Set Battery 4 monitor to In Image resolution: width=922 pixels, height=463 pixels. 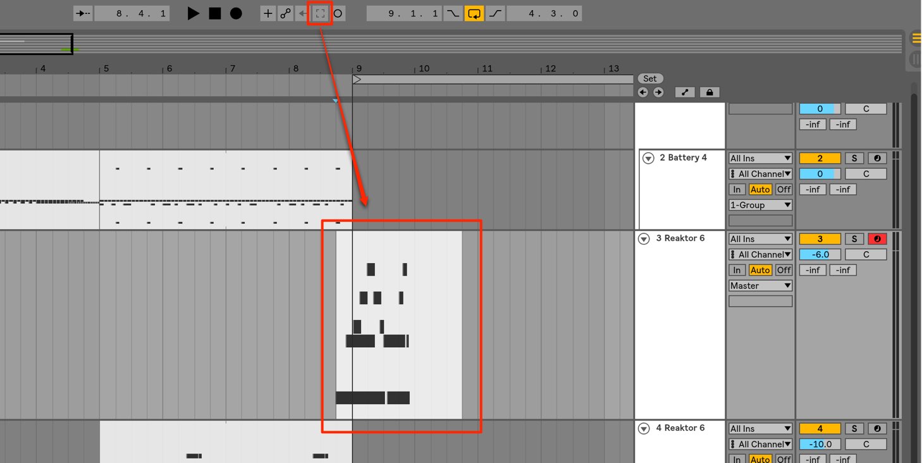click(737, 189)
